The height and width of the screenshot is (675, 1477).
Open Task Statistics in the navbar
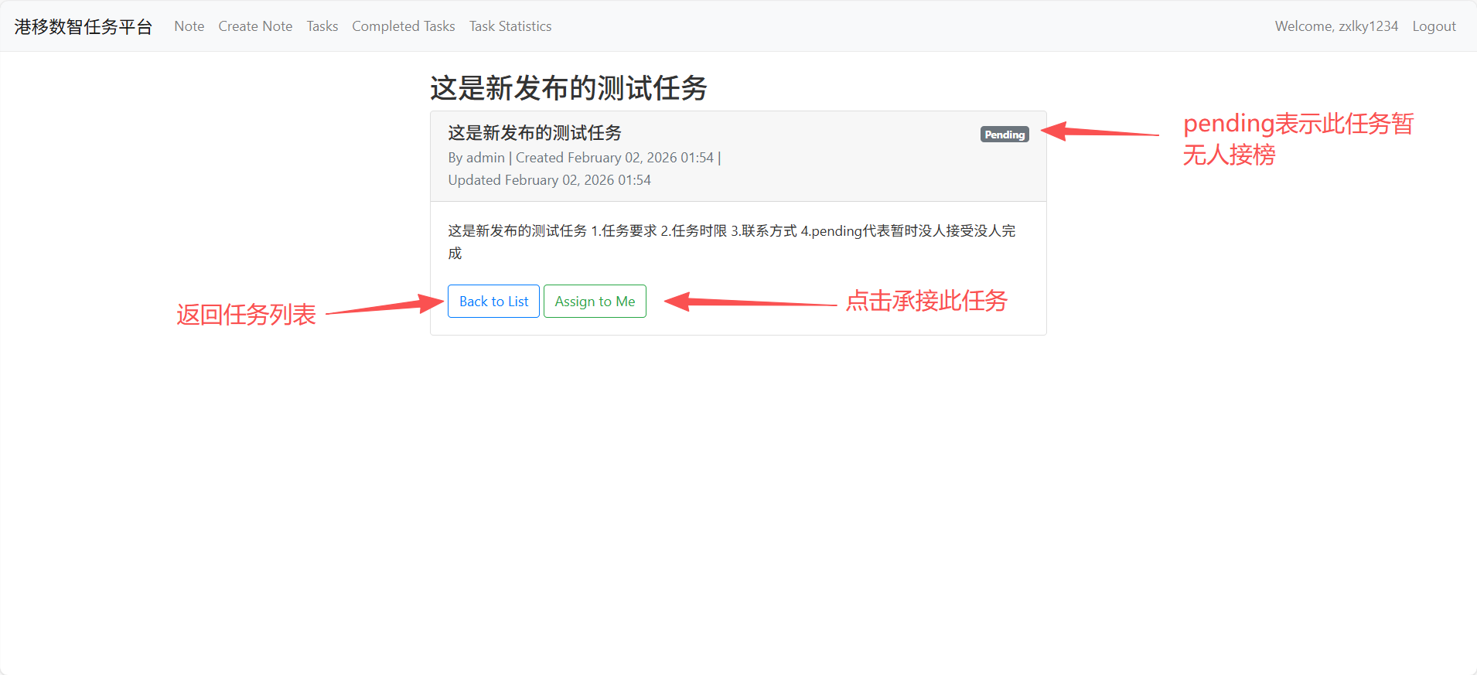coord(510,26)
